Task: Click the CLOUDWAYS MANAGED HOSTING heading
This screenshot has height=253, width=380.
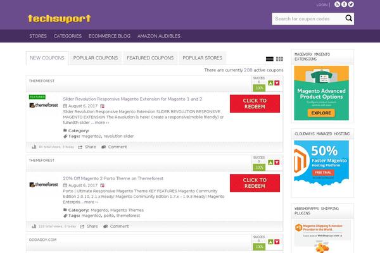Action: [x=322, y=134]
